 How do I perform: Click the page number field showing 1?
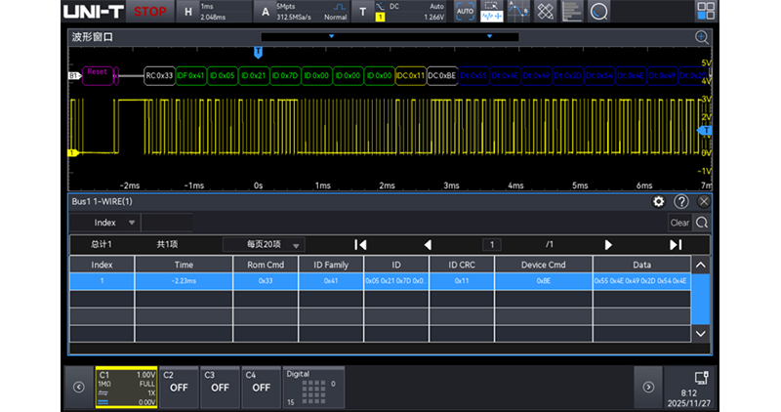[492, 245]
